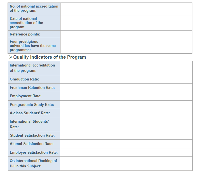The image size is (205, 171).
Task: Click the empty International Students' Rate cell
Action: 126,124
